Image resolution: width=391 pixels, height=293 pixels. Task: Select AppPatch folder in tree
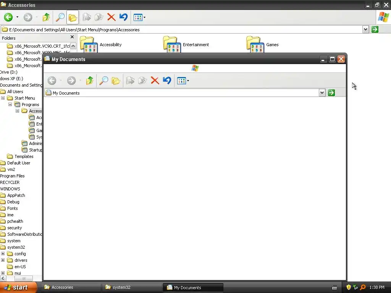pos(16,195)
